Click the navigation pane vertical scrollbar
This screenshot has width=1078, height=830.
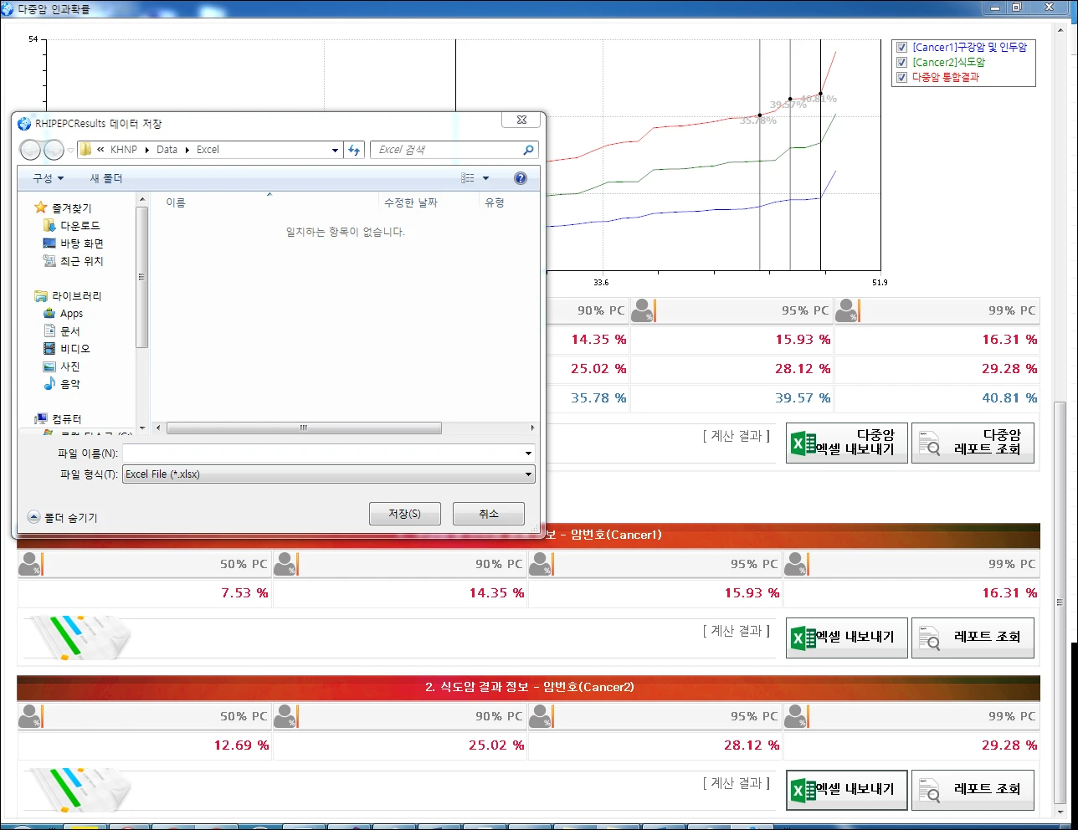[142, 277]
